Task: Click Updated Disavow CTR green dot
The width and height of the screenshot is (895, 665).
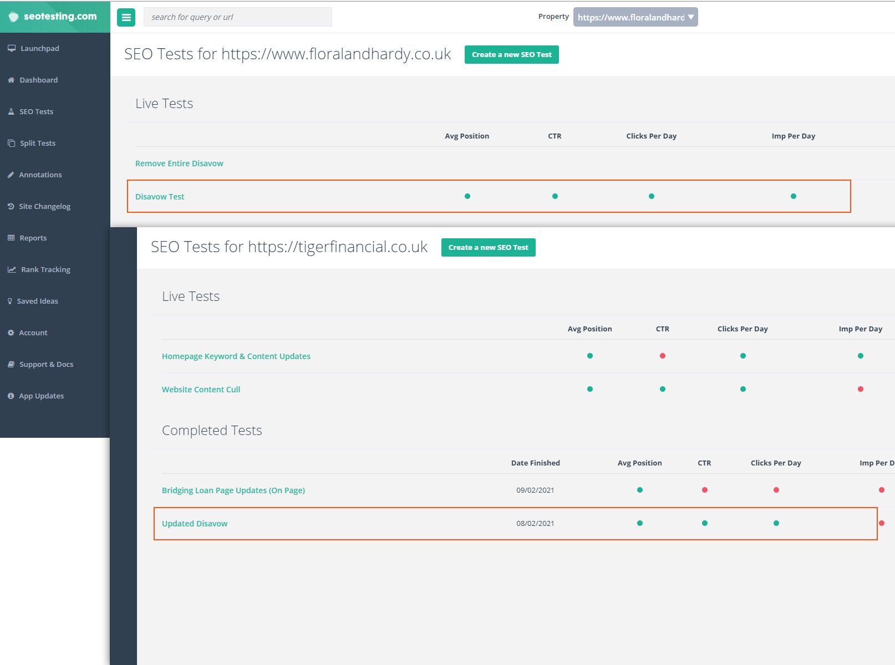Action: 705,523
